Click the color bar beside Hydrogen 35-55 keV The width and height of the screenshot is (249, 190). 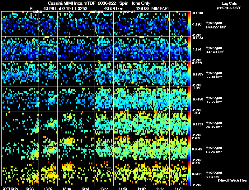[x=189, y=99]
